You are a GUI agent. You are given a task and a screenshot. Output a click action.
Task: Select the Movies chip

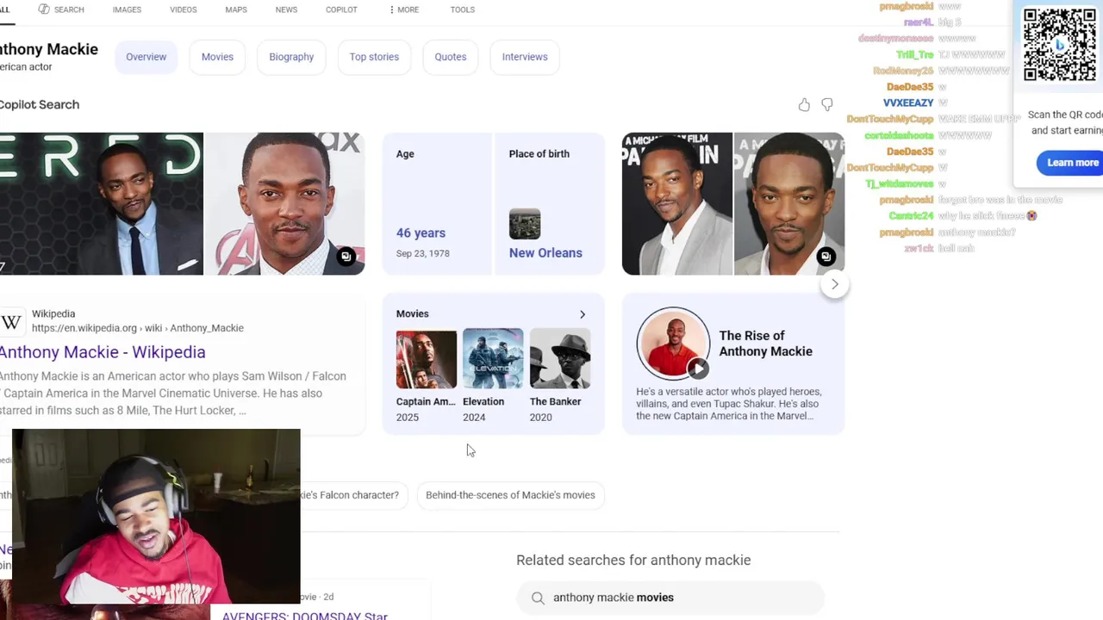(217, 57)
